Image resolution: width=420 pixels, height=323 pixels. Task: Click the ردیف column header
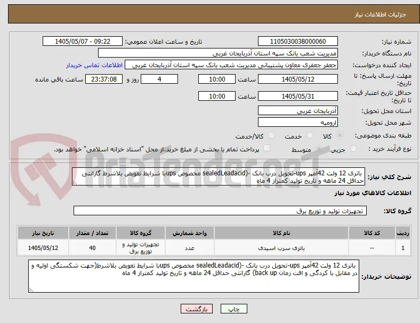coord(402,233)
